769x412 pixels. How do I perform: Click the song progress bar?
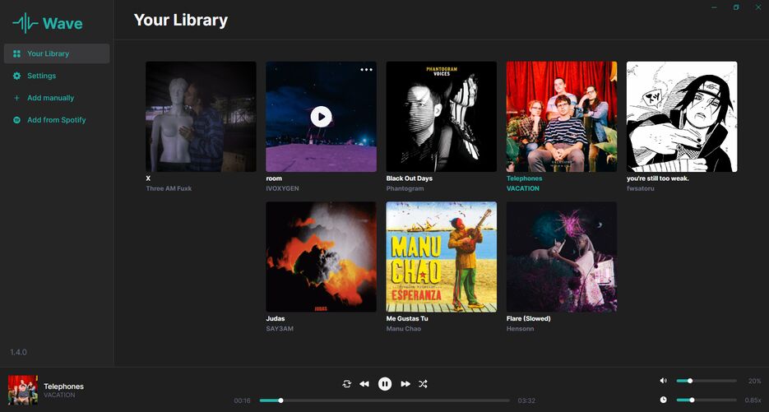coord(385,400)
